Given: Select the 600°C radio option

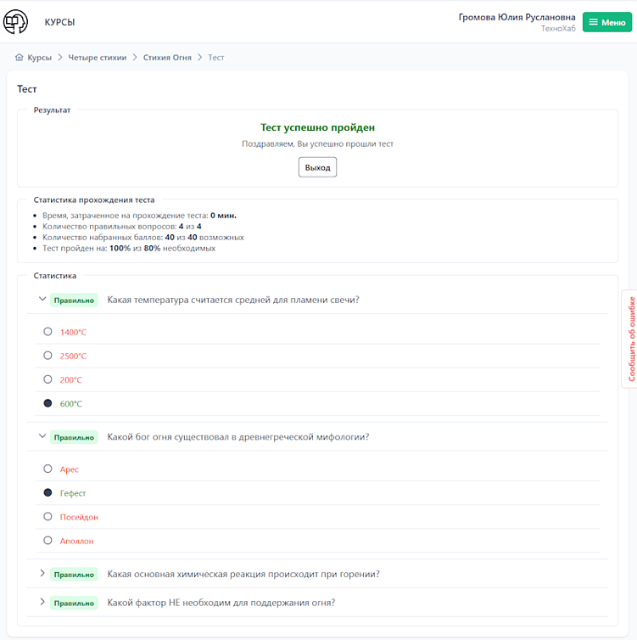Looking at the screenshot, I should point(47,403).
